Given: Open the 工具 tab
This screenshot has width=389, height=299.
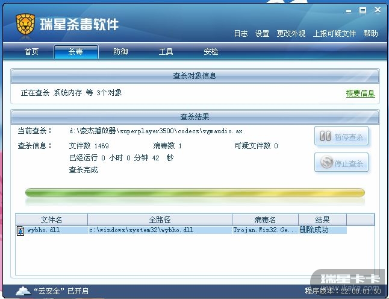Looking at the screenshot, I should (x=166, y=52).
